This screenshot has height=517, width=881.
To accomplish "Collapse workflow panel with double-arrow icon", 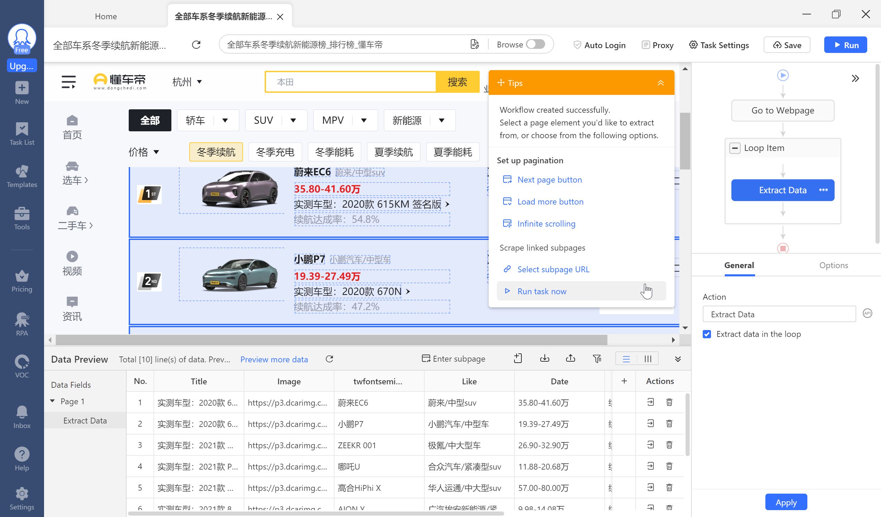I will [x=855, y=78].
